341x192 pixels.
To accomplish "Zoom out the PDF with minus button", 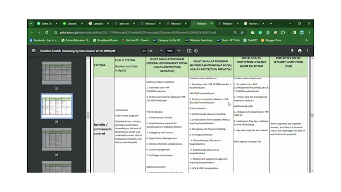I will pos(161,51).
